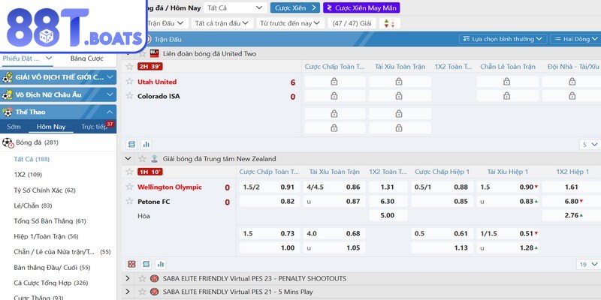601x300 pixels.
Task: Expand SABA PES 23 Penalty Shootouts row
Action: pyautogui.click(x=128, y=278)
